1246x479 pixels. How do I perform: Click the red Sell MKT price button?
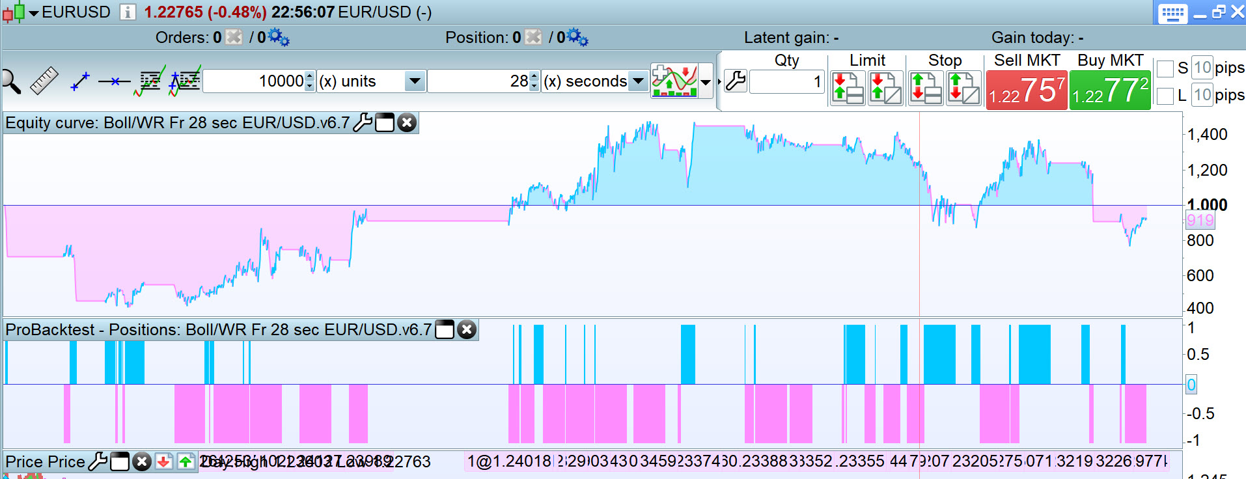tap(1027, 90)
